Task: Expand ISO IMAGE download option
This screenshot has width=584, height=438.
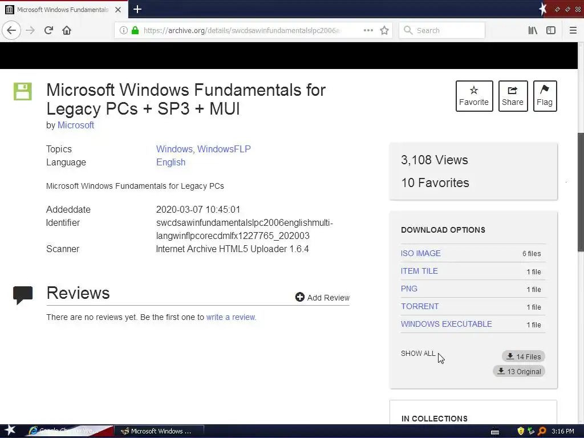Action: pos(420,253)
